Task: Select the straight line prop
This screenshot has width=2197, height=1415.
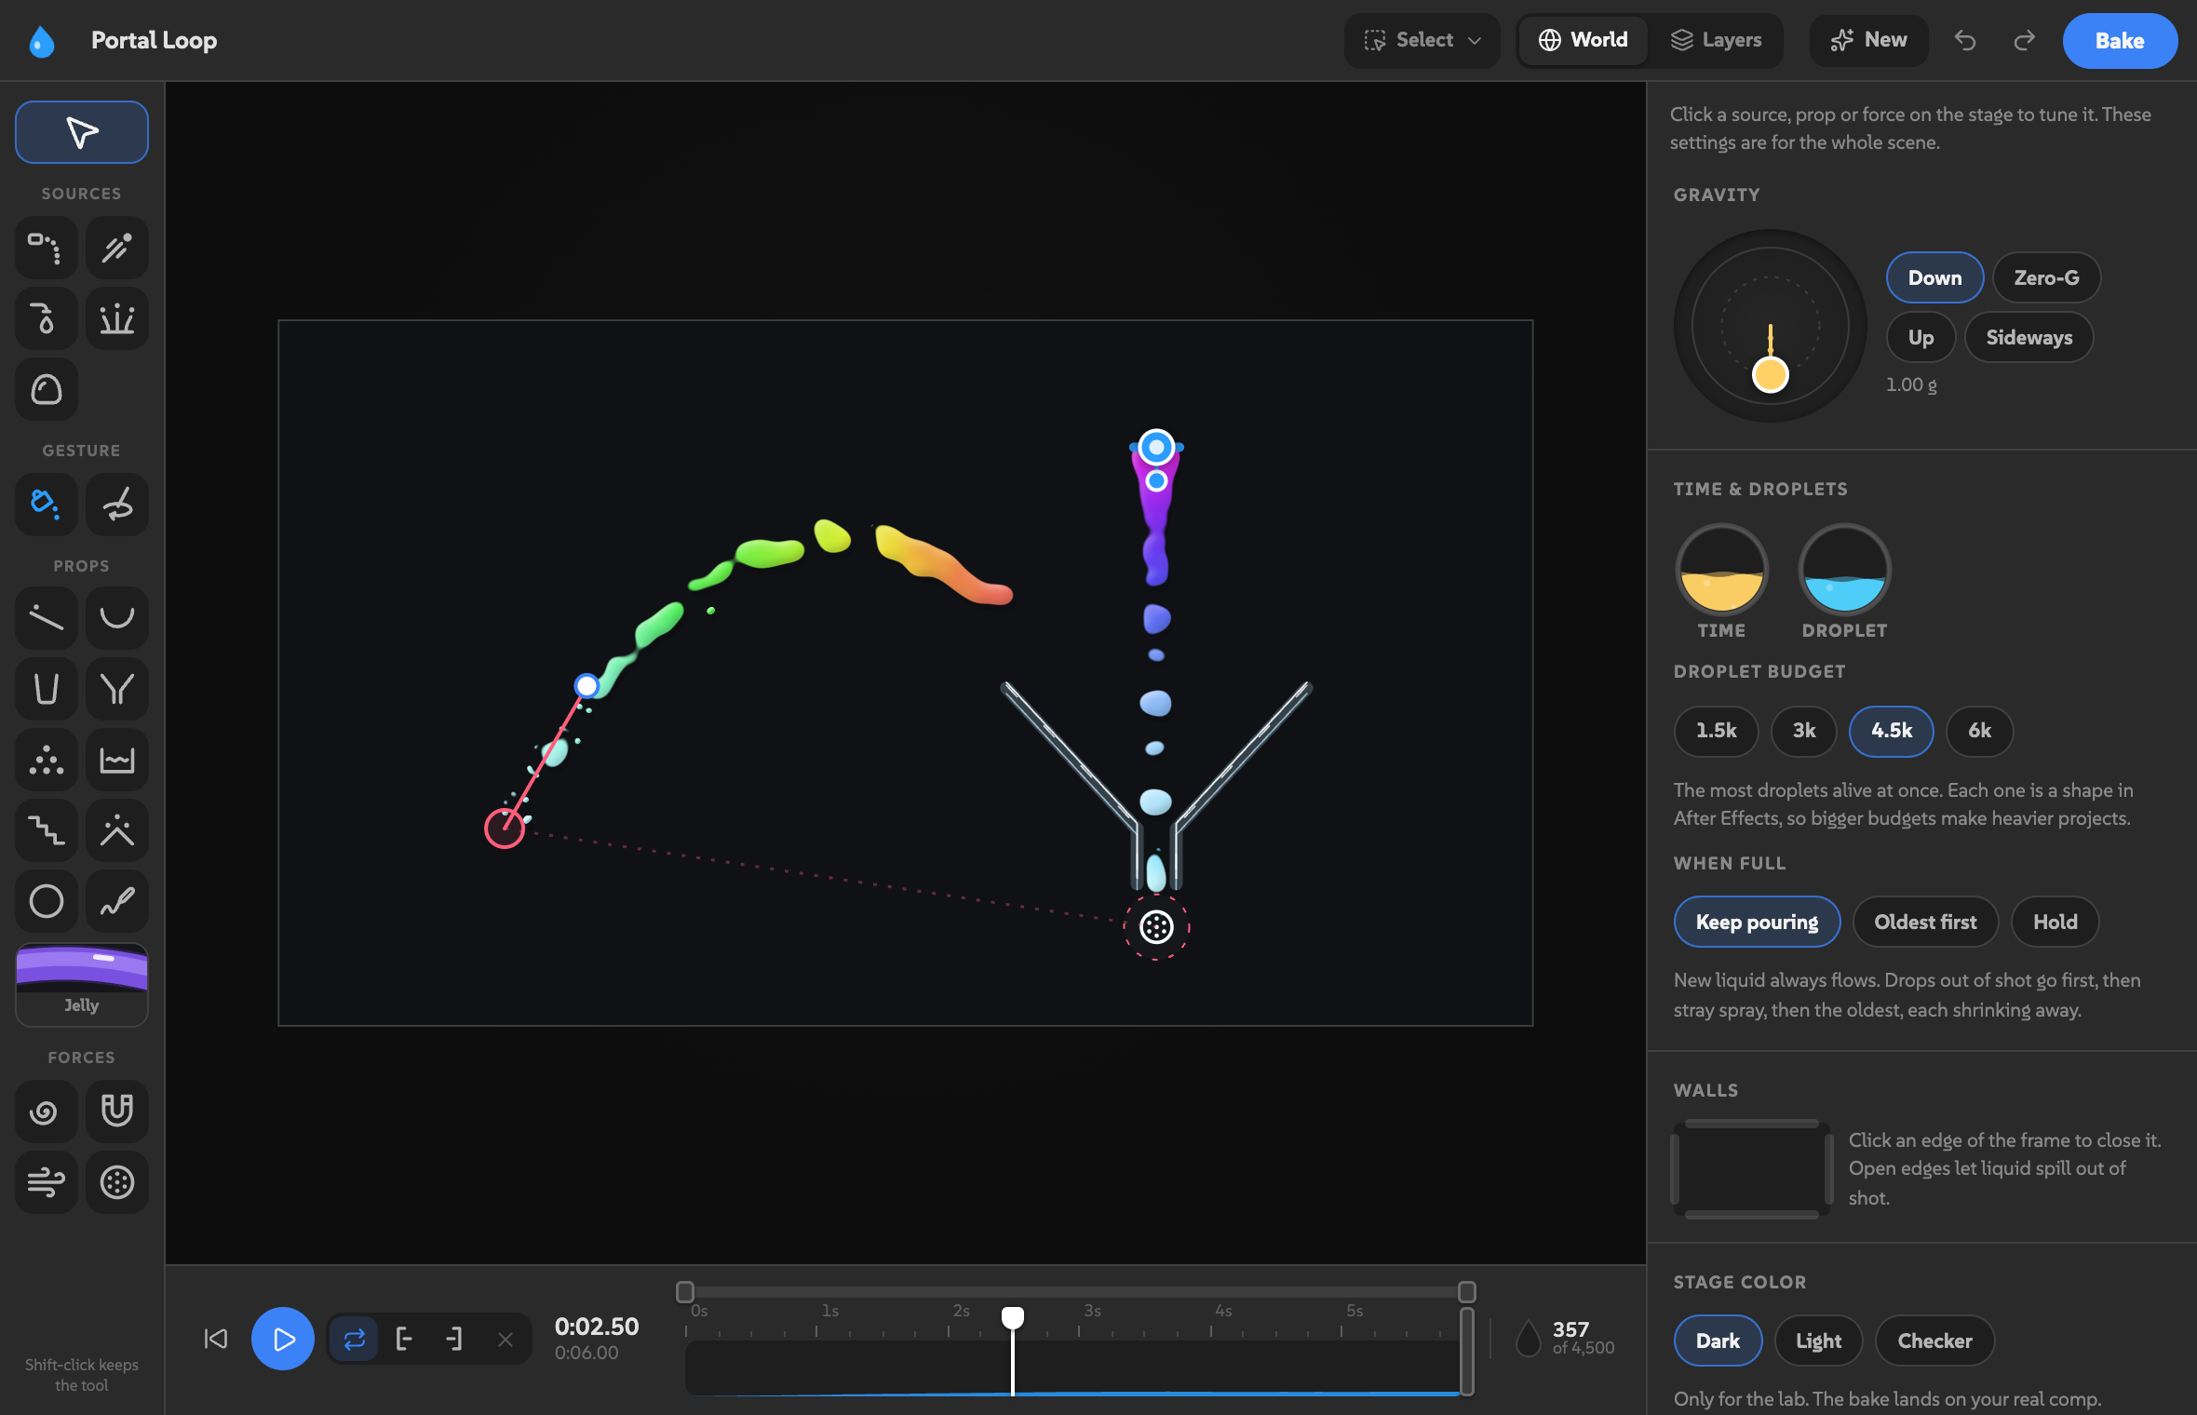Action: tap(47, 618)
